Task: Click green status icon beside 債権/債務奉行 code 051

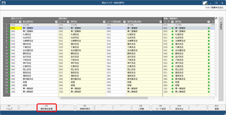Action: click(172, 60)
